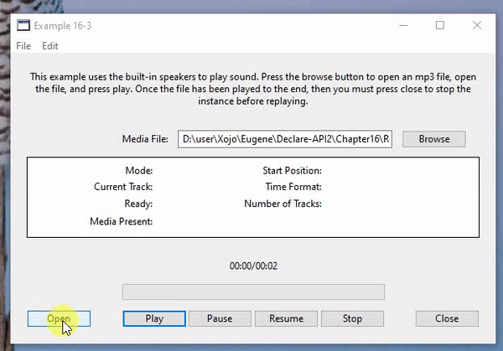Click the playback progress bar
The height and width of the screenshot is (351, 503).
click(253, 292)
